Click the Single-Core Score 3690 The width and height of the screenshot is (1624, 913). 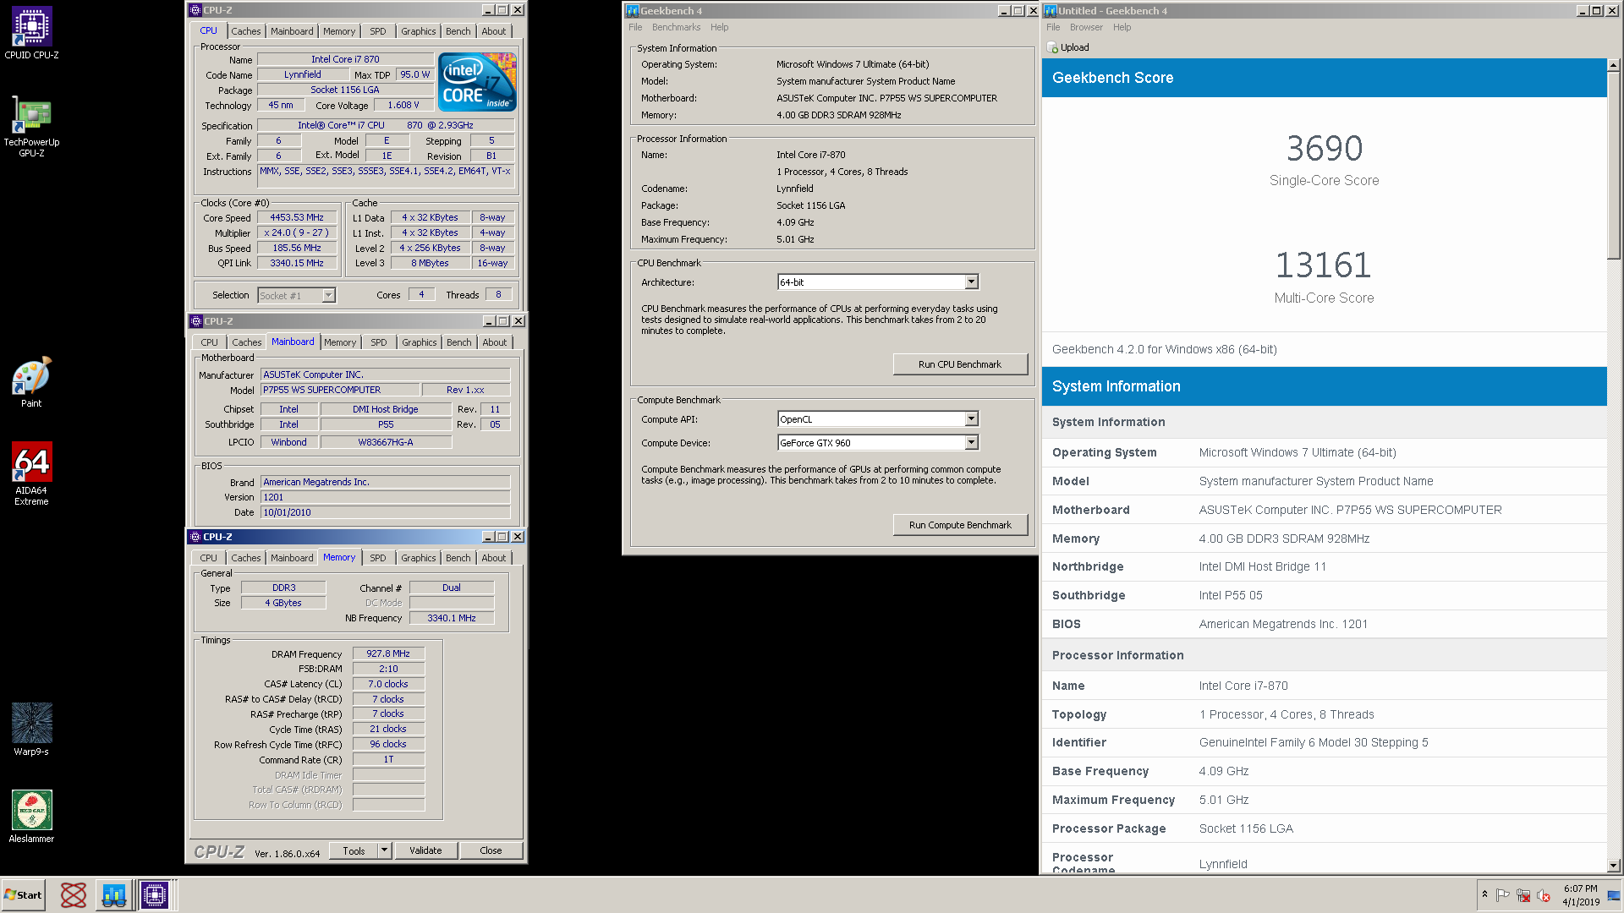tap(1324, 149)
